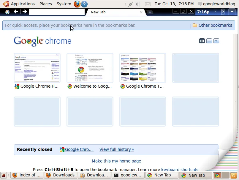
Task: Switch to list view
Action: (209, 41)
